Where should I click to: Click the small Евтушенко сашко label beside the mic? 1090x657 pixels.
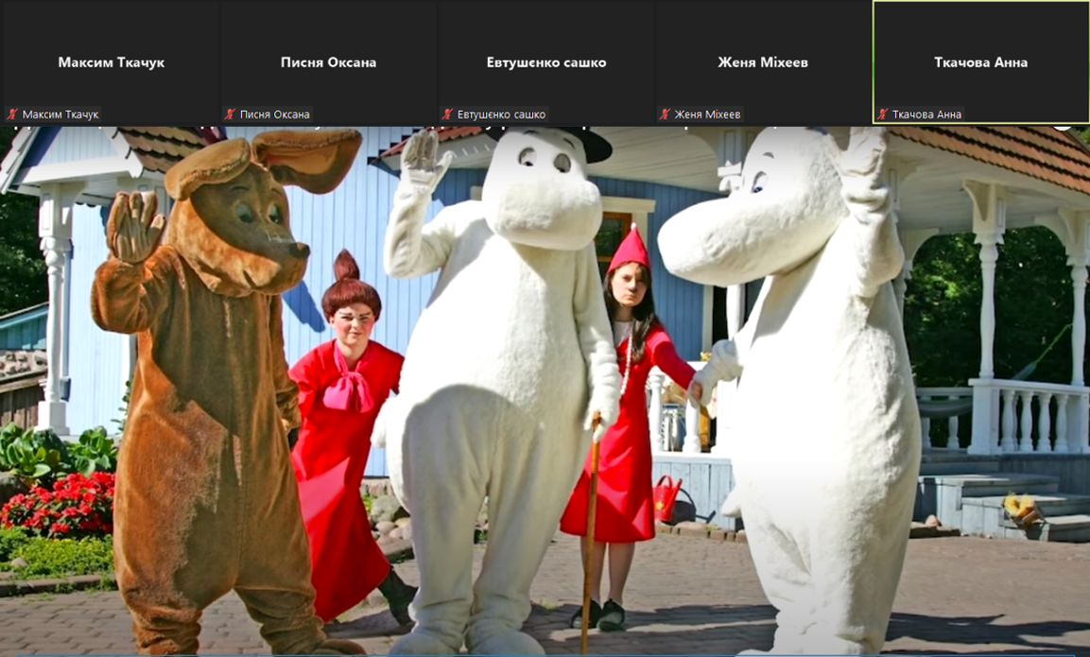[x=501, y=114]
